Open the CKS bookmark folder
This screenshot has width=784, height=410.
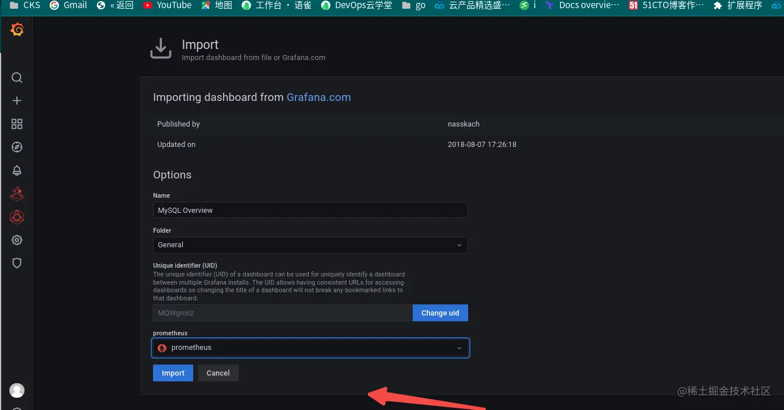[x=25, y=5]
